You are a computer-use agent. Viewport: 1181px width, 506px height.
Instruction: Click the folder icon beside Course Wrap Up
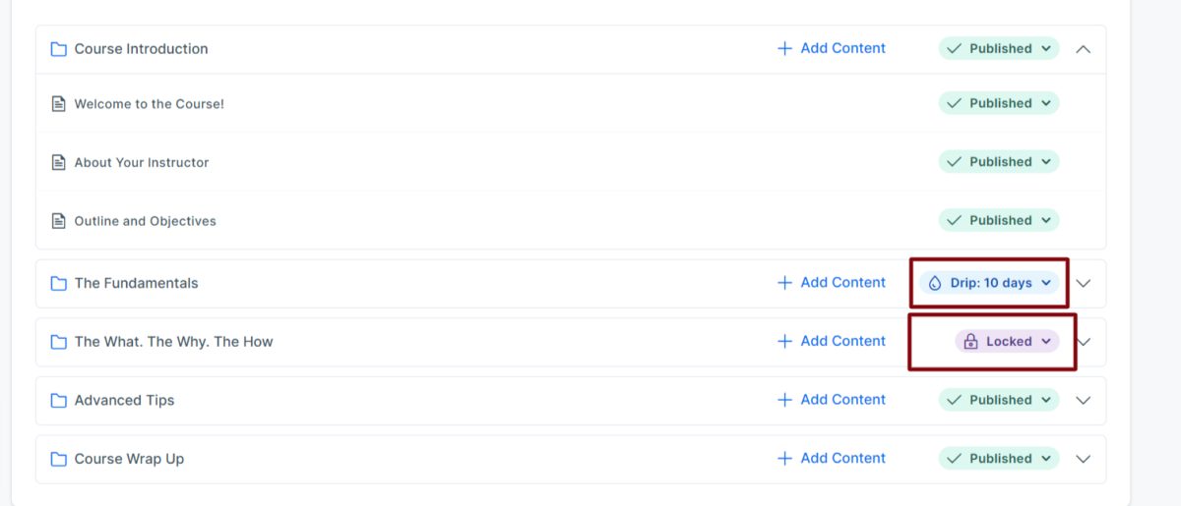(58, 459)
